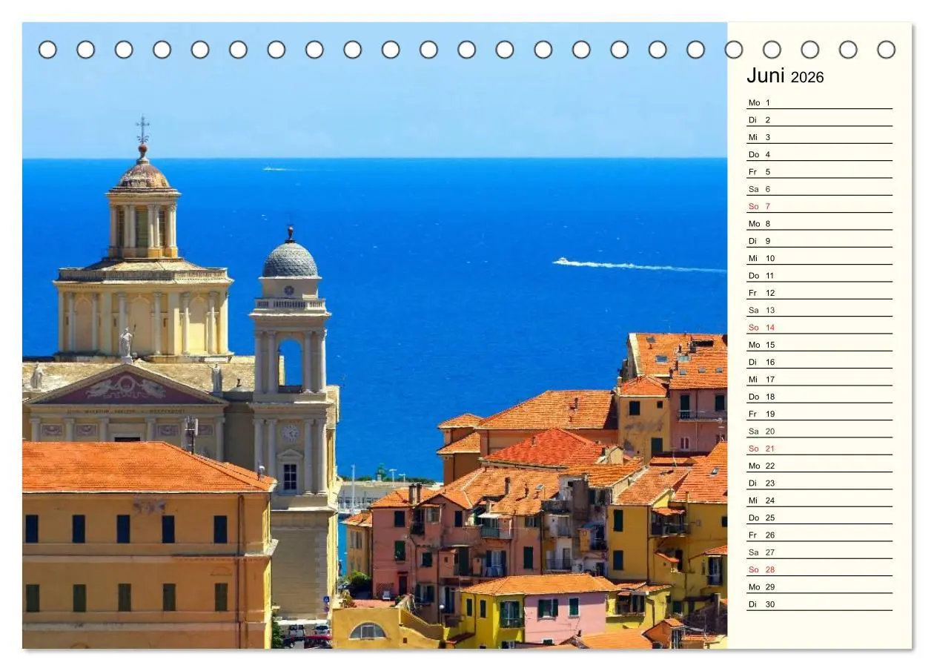Select the row 'Sa 6'
This screenshot has height=671, width=934.
coord(819,189)
